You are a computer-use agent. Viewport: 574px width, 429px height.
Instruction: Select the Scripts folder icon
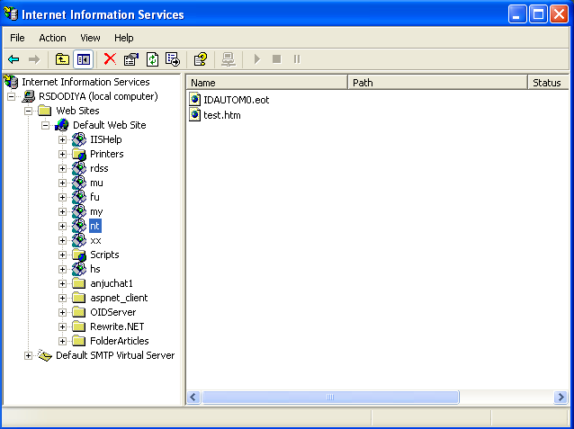coord(79,255)
